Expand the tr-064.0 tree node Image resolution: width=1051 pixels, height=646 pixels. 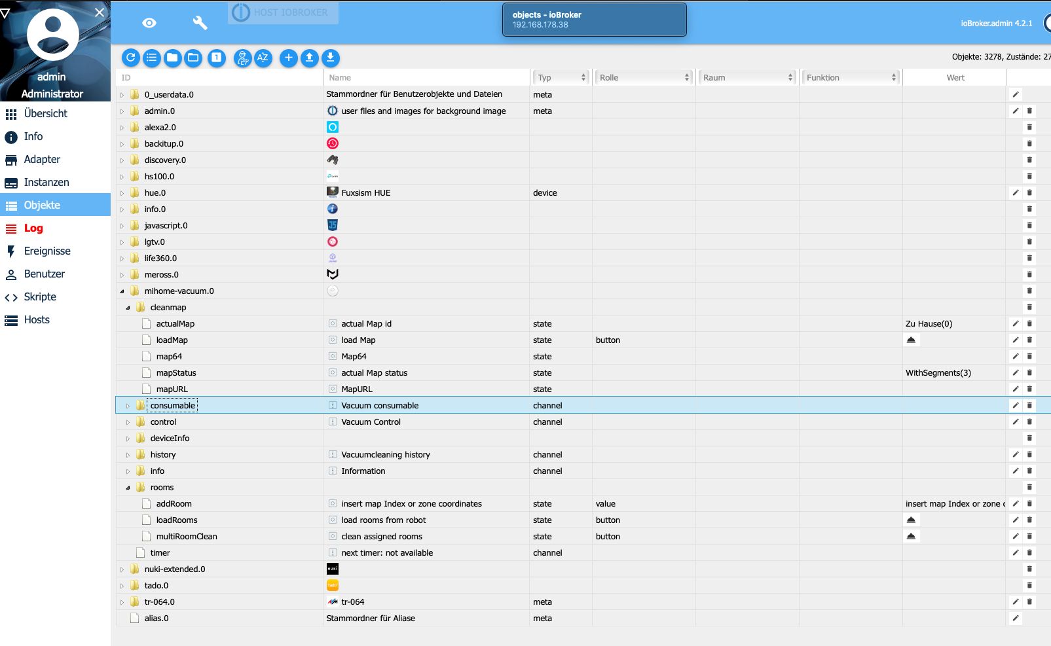pos(122,602)
